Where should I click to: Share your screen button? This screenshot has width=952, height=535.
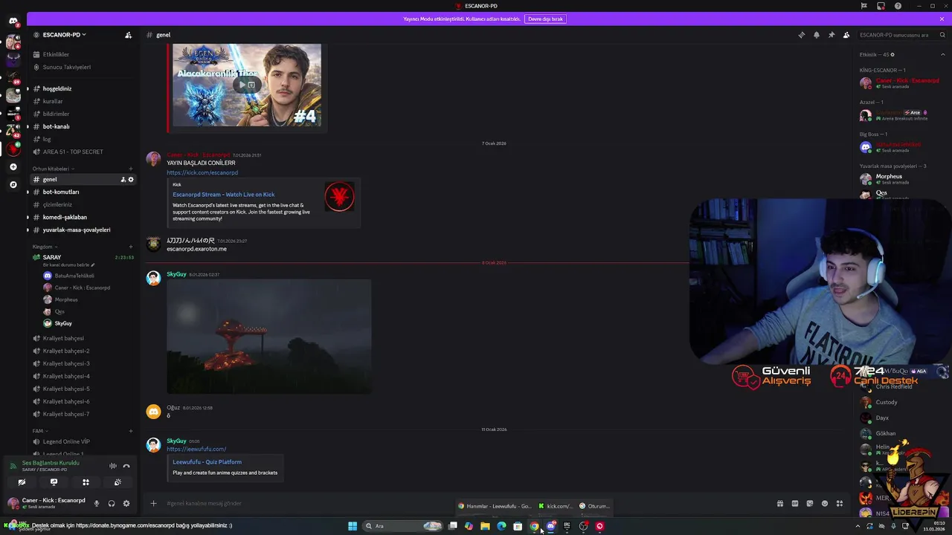coord(54,482)
